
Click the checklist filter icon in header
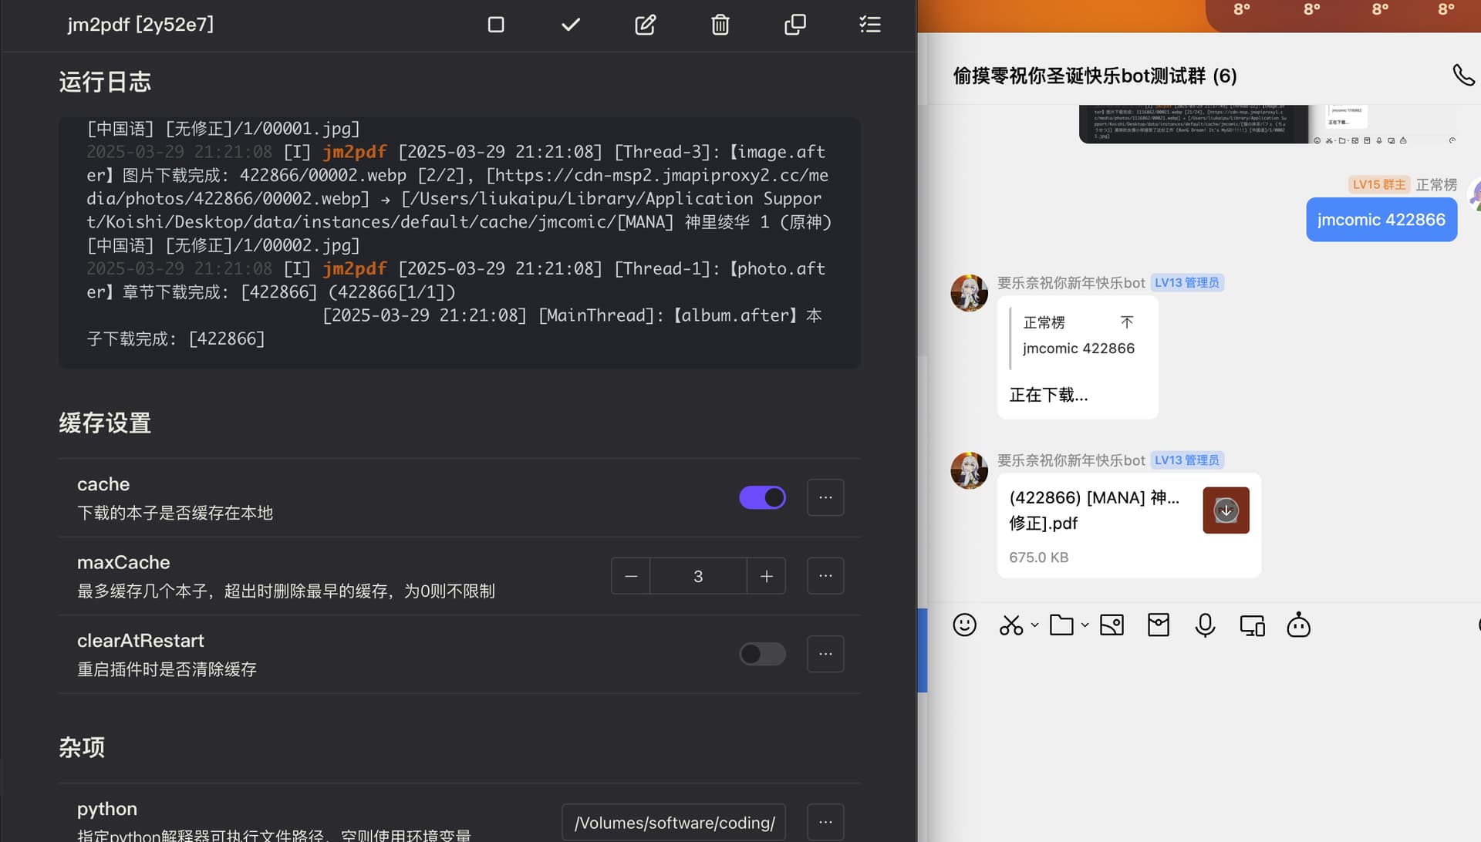pyautogui.click(x=870, y=25)
